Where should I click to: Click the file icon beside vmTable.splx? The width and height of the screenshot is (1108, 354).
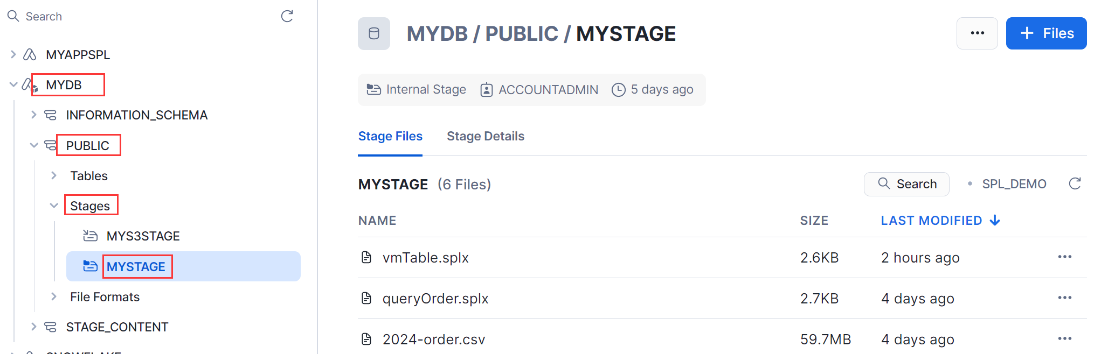366,258
